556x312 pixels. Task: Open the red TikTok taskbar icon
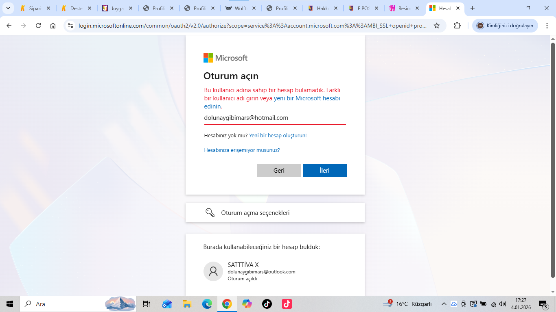pos(287,304)
